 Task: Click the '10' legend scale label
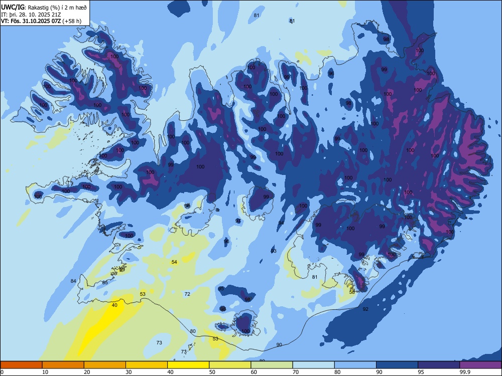45,372
